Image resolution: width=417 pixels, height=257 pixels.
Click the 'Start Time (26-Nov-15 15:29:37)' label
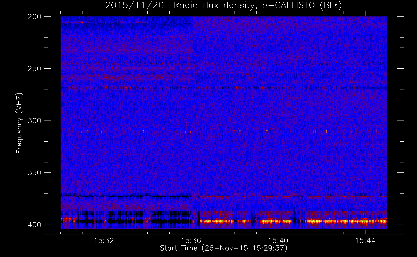tap(223, 248)
